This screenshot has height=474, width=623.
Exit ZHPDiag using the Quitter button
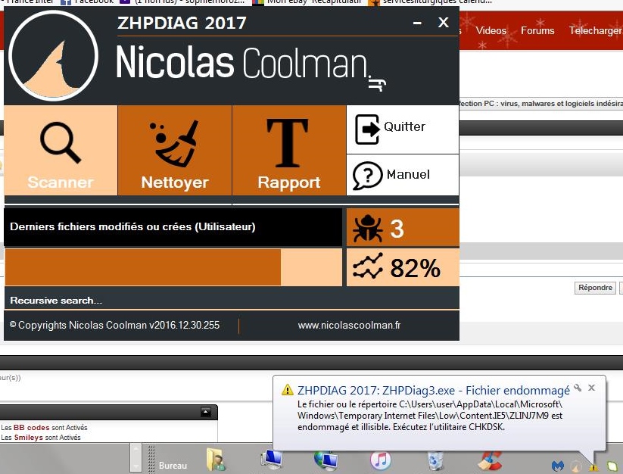(x=403, y=129)
